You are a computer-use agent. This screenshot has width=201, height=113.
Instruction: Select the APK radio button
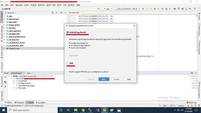pyautogui.click(x=67, y=63)
